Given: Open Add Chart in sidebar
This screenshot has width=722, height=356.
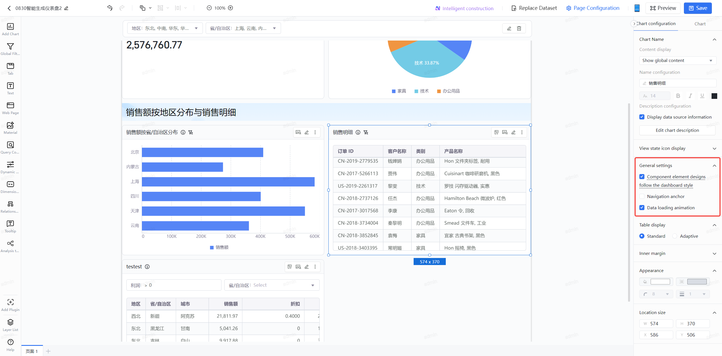Looking at the screenshot, I should pos(10,29).
